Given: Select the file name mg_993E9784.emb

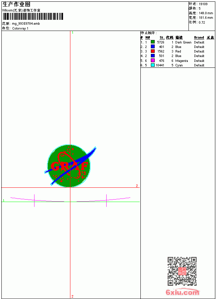Looking at the screenshot, I should click(x=26, y=24).
